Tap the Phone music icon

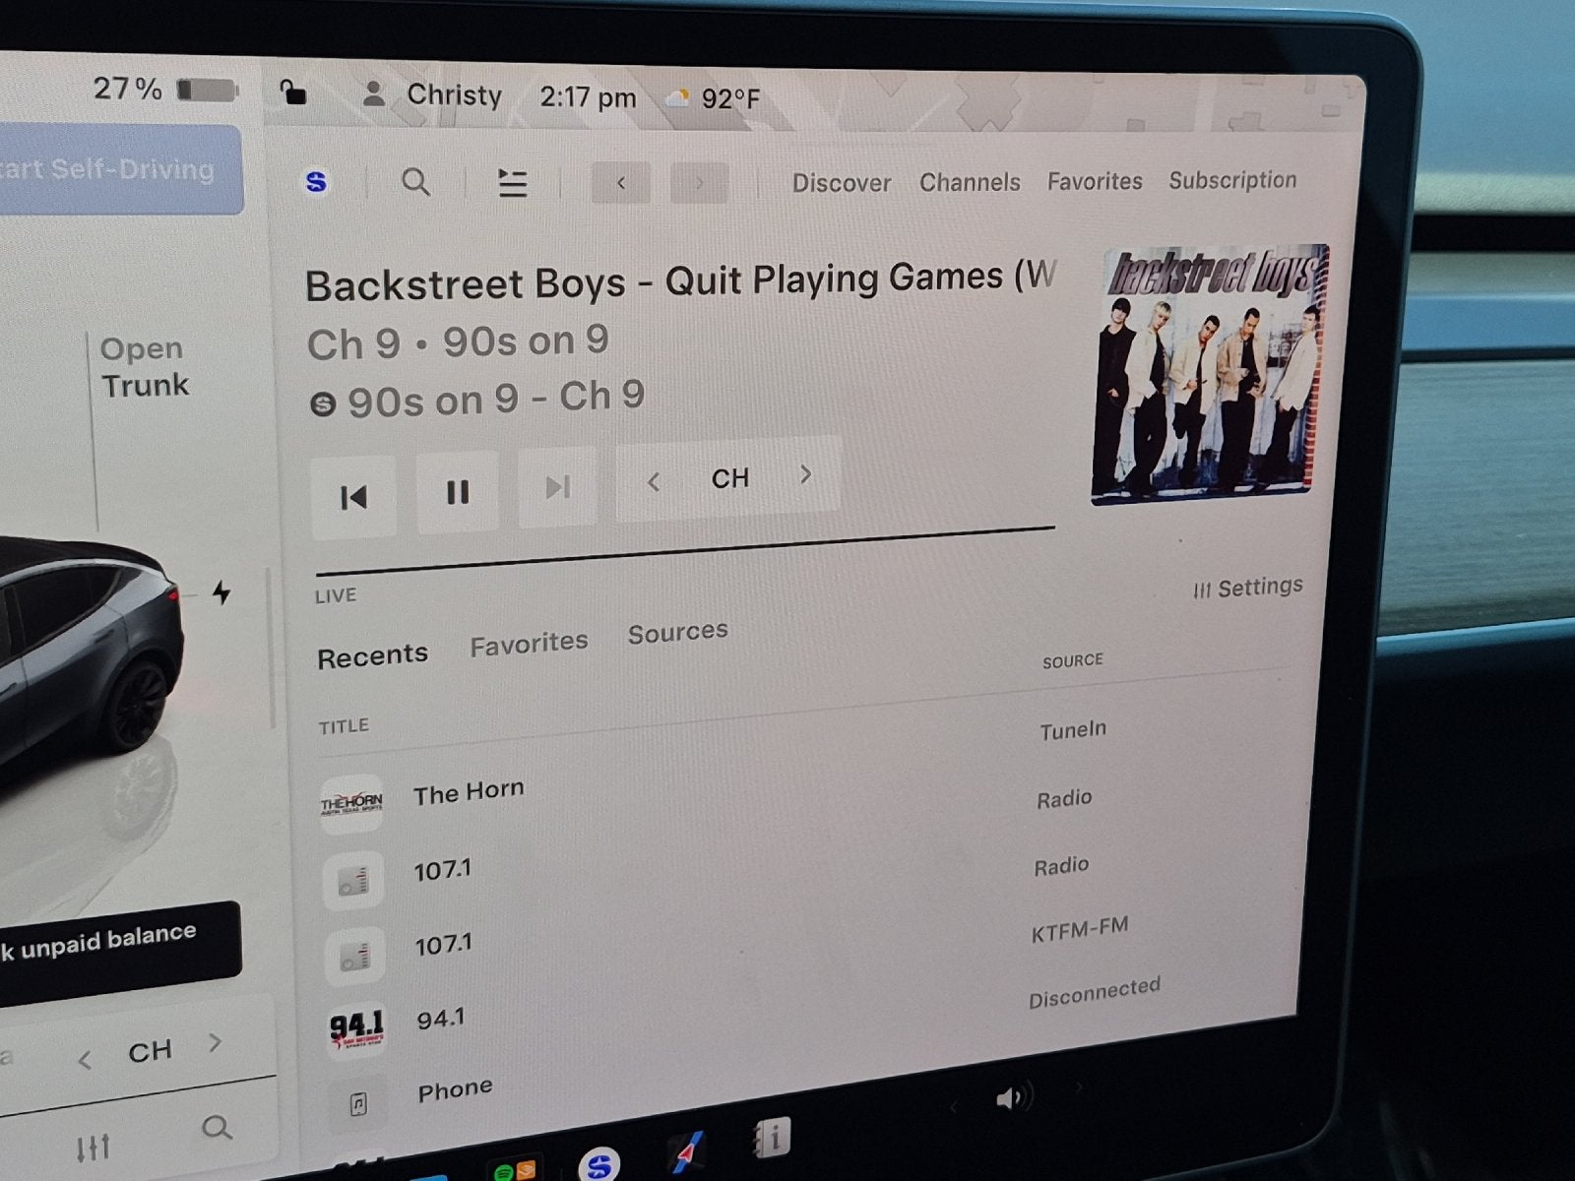tap(358, 1104)
